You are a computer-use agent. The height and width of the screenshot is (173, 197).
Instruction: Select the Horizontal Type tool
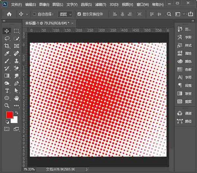coord(7,91)
